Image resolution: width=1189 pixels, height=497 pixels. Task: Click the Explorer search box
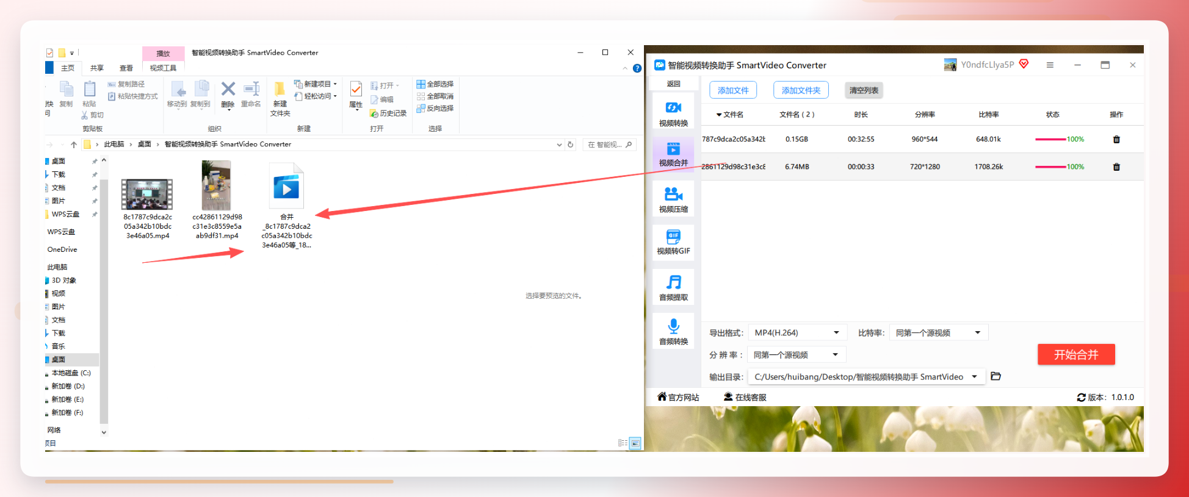(x=609, y=145)
